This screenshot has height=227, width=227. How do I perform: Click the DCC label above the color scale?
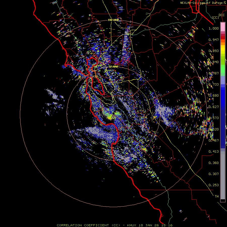[x=221, y=15]
